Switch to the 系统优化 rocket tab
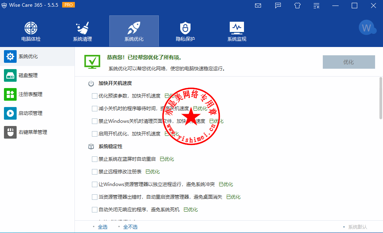 pyautogui.click(x=134, y=31)
